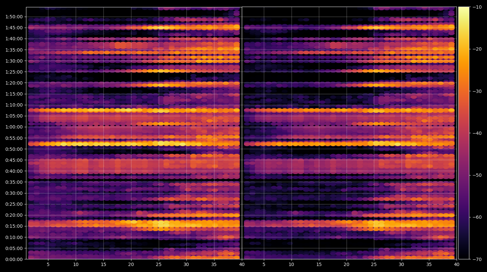The height and width of the screenshot is (272, 487).
Task: Select x-axis label 35 under left heatmap
Action: [x=214, y=265]
